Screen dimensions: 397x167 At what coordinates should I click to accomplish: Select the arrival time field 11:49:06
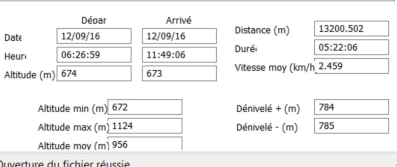(x=179, y=55)
